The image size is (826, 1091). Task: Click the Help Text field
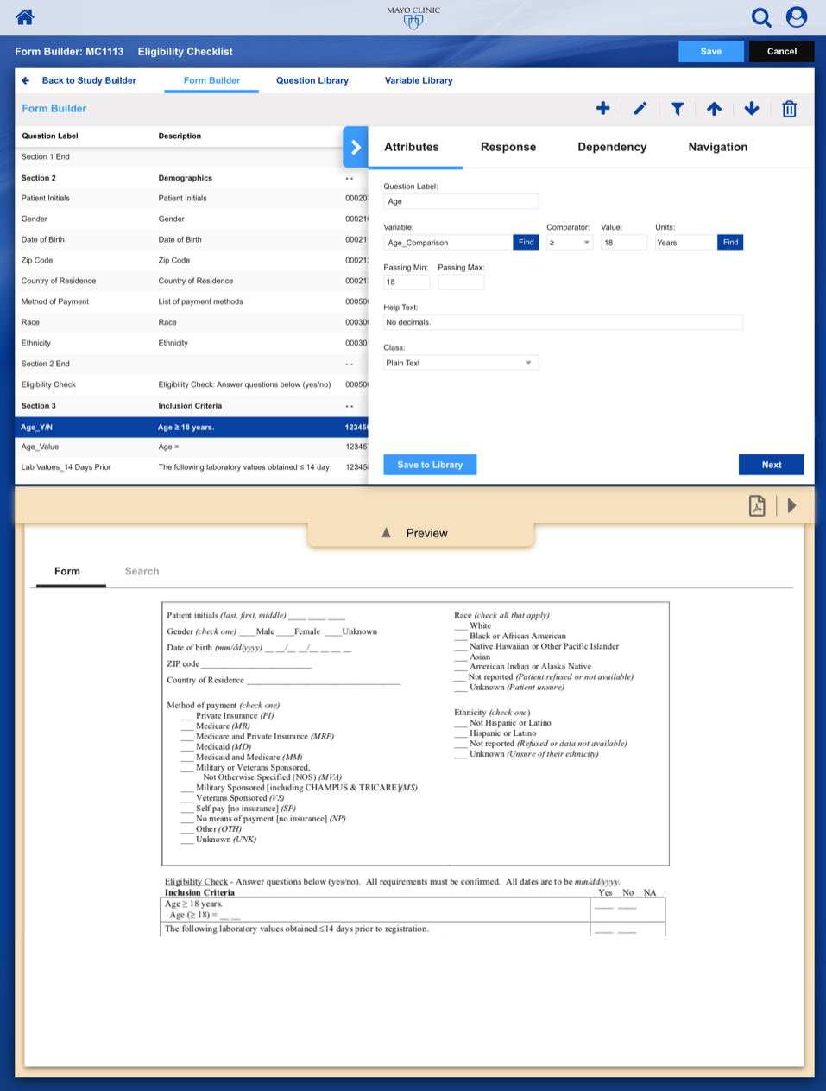coord(563,322)
